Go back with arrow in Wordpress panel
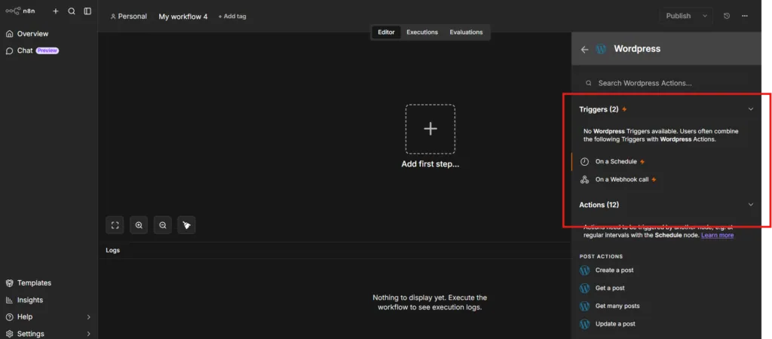Image resolution: width=772 pixels, height=339 pixels. point(584,49)
